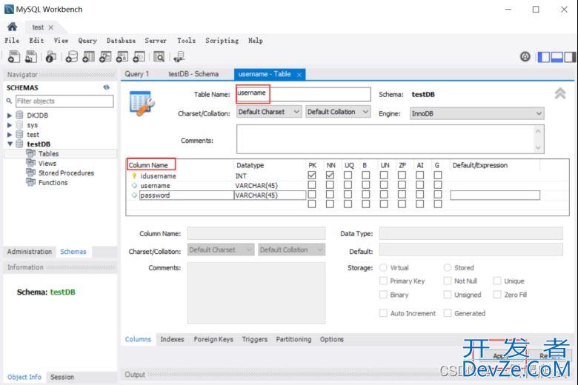Click the table editor wrench icon
The width and height of the screenshot is (578, 385).
click(142, 104)
